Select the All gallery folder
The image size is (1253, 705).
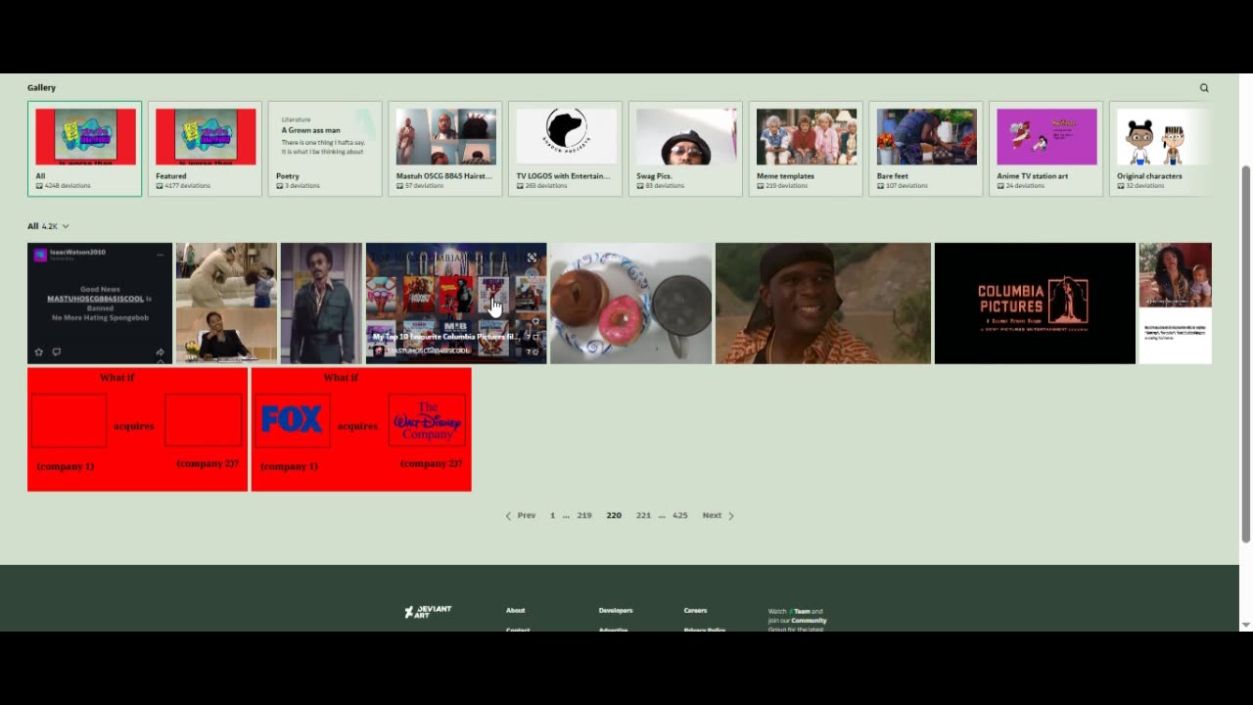(84, 149)
